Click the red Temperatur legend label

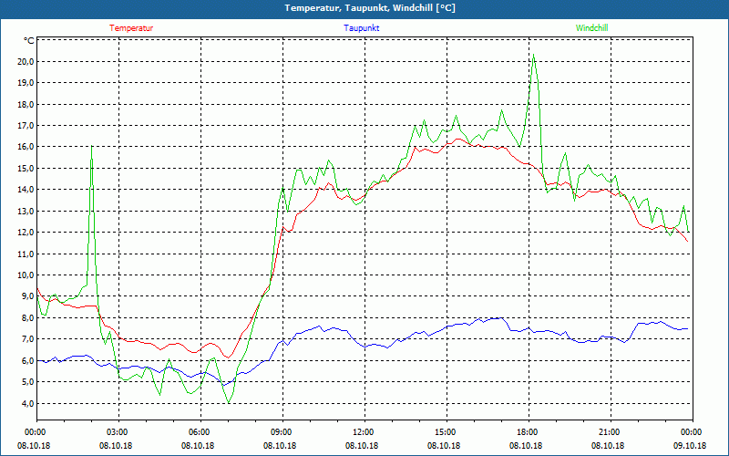pyautogui.click(x=131, y=27)
